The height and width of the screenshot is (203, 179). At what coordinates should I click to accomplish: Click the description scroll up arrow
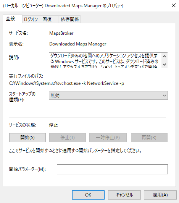164,57
